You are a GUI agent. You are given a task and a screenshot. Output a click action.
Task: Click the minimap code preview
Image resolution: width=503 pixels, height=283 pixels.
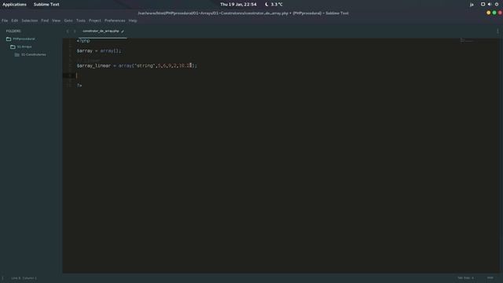pos(466,40)
